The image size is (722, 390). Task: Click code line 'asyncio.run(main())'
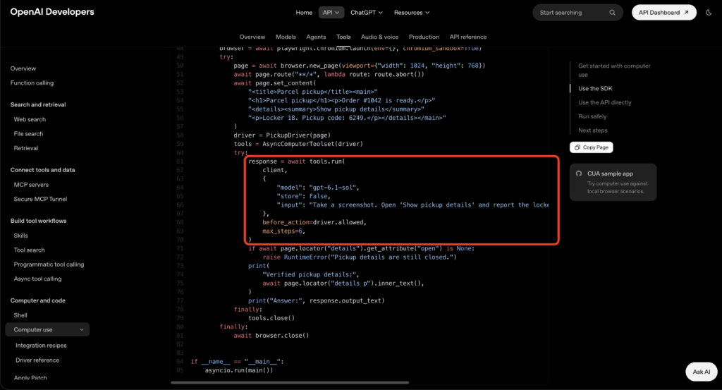(x=239, y=370)
